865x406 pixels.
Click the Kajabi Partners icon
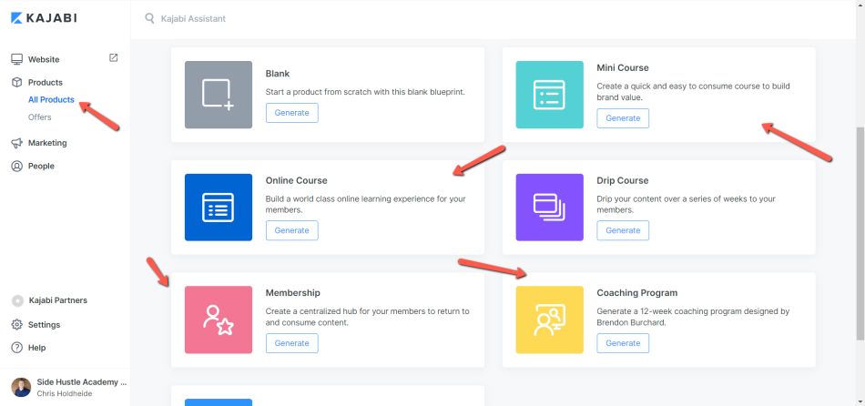17,300
